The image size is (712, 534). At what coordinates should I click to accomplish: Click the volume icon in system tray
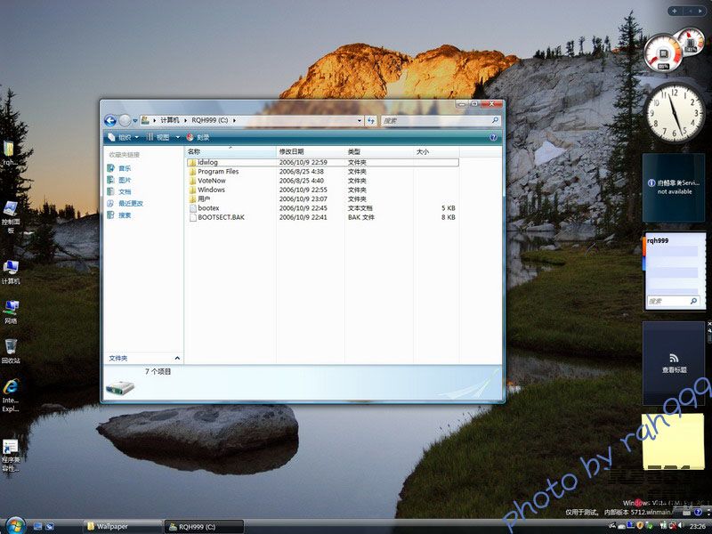coord(681,525)
